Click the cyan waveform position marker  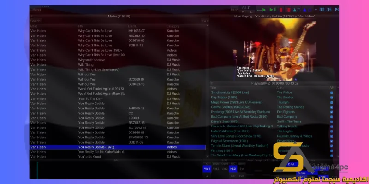point(37,170)
